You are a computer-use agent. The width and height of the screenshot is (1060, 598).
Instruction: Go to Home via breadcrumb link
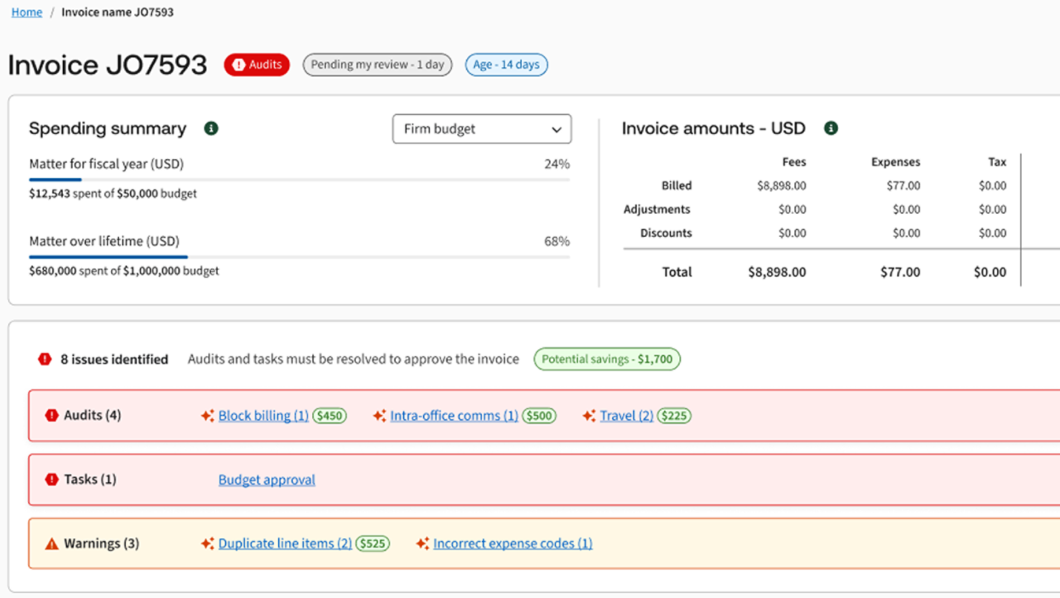pyautogui.click(x=26, y=12)
